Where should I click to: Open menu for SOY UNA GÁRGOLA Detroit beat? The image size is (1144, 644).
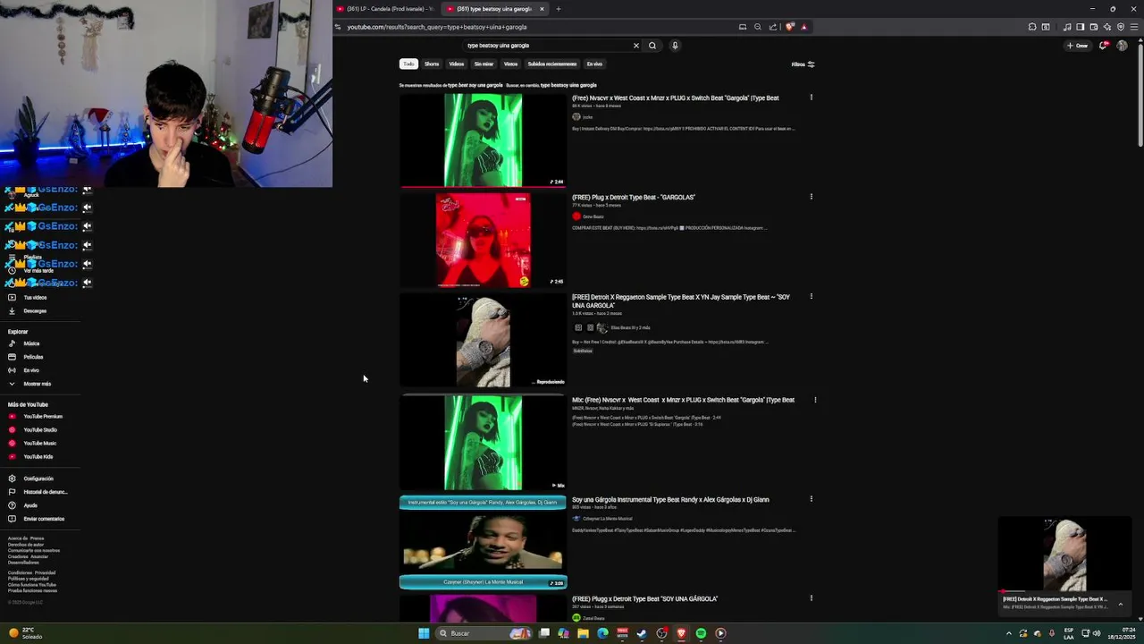click(x=812, y=598)
